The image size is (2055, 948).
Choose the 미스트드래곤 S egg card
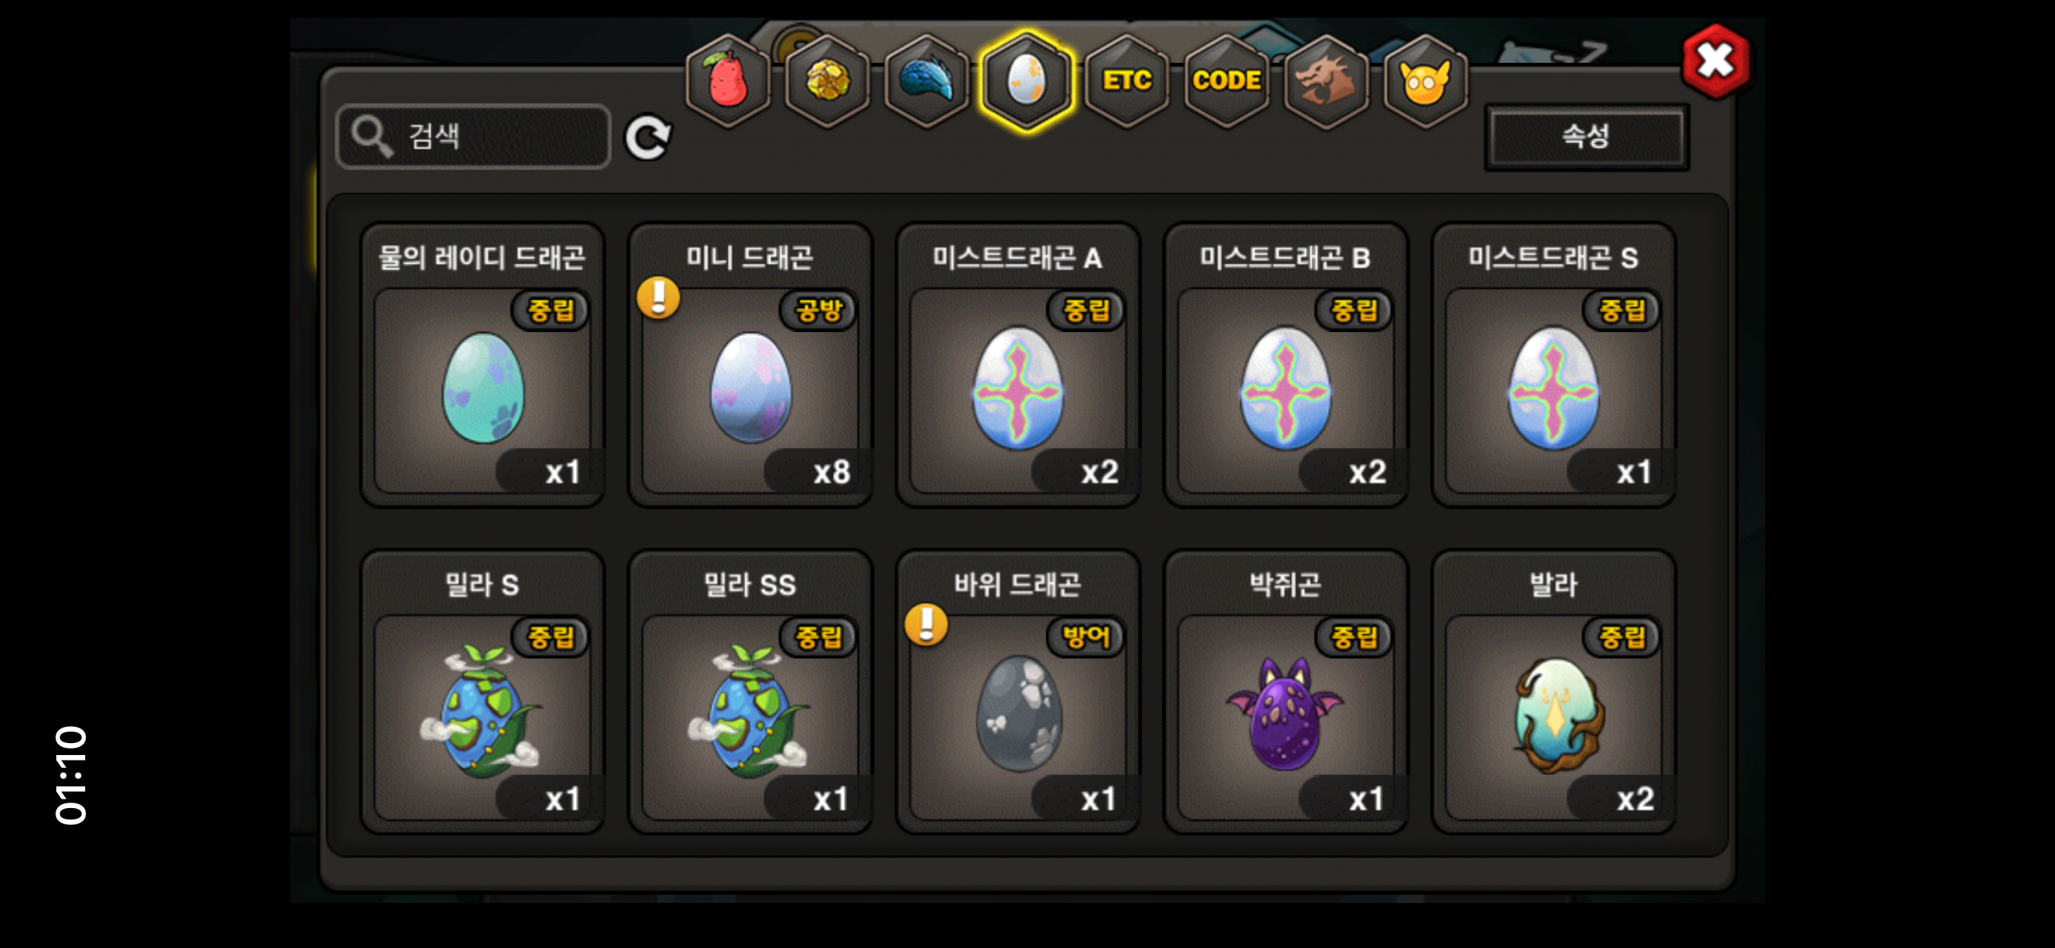click(x=1553, y=365)
